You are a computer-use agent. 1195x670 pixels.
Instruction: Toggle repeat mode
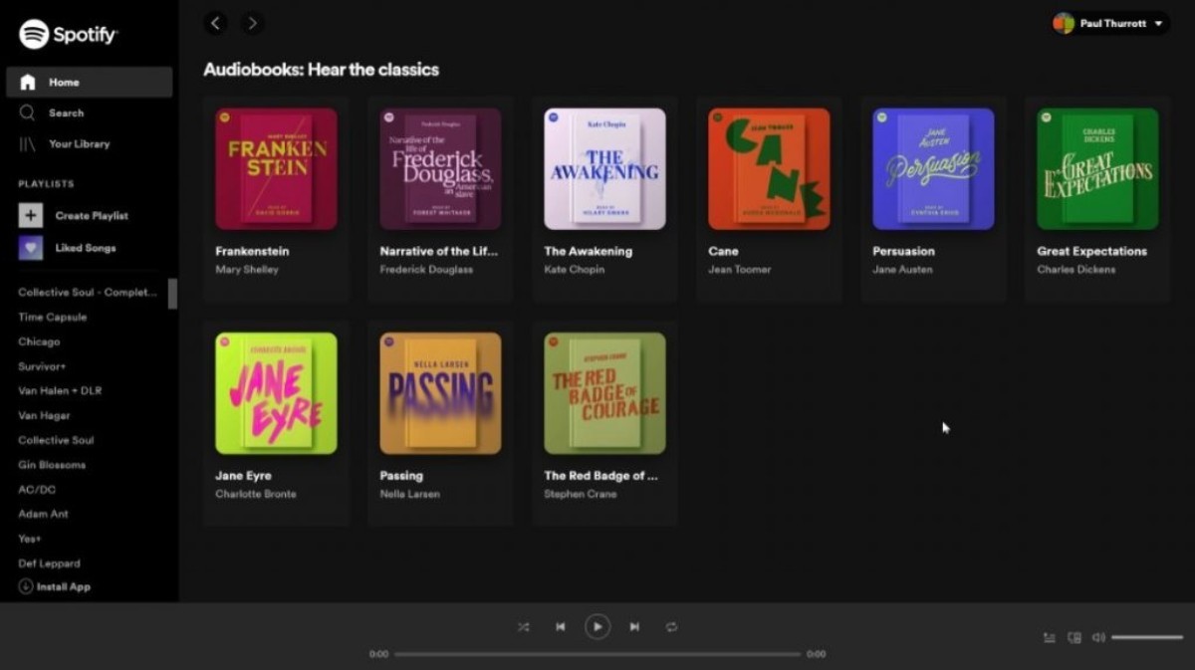pos(672,627)
